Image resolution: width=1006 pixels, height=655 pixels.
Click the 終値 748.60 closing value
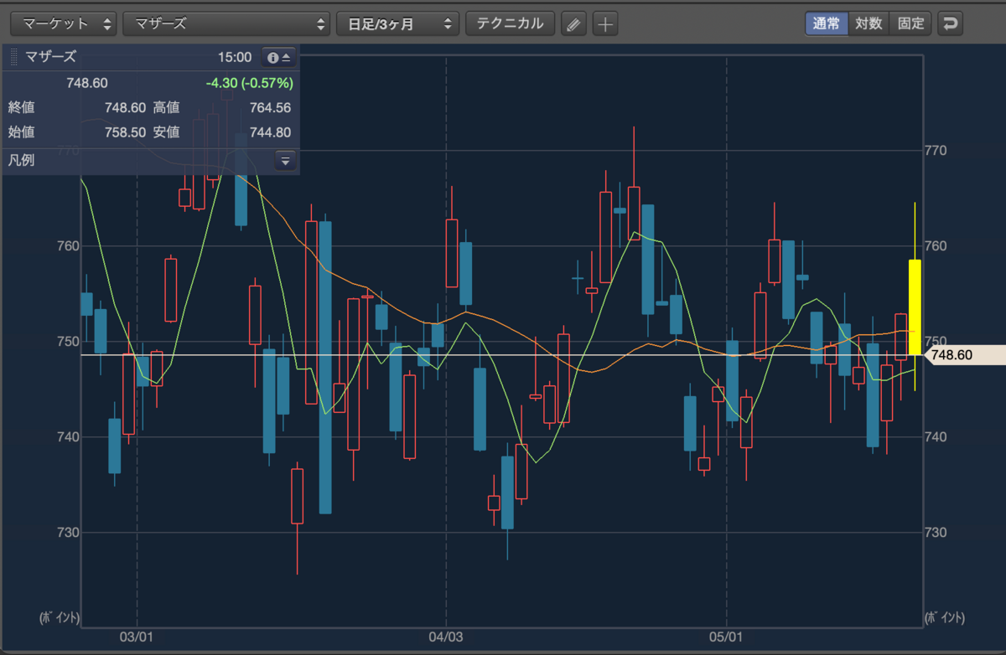(x=126, y=107)
